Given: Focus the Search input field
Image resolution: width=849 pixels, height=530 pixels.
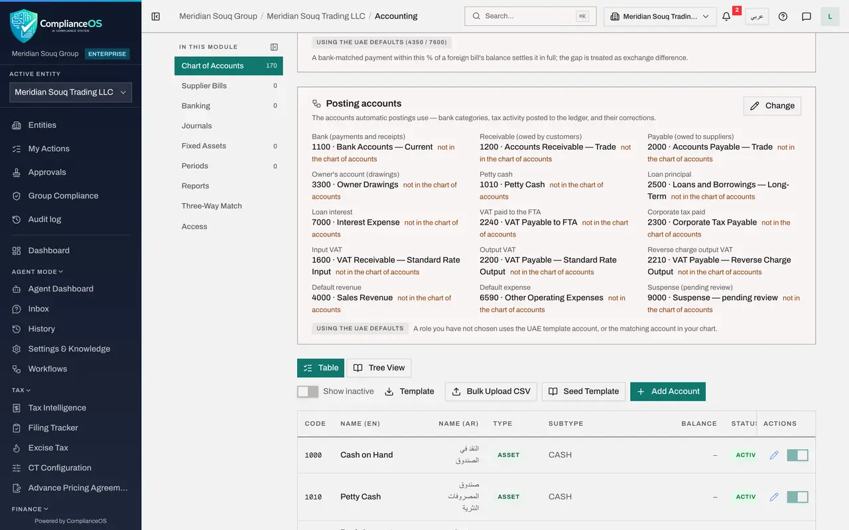Looking at the screenshot, I should pyautogui.click(x=531, y=17).
